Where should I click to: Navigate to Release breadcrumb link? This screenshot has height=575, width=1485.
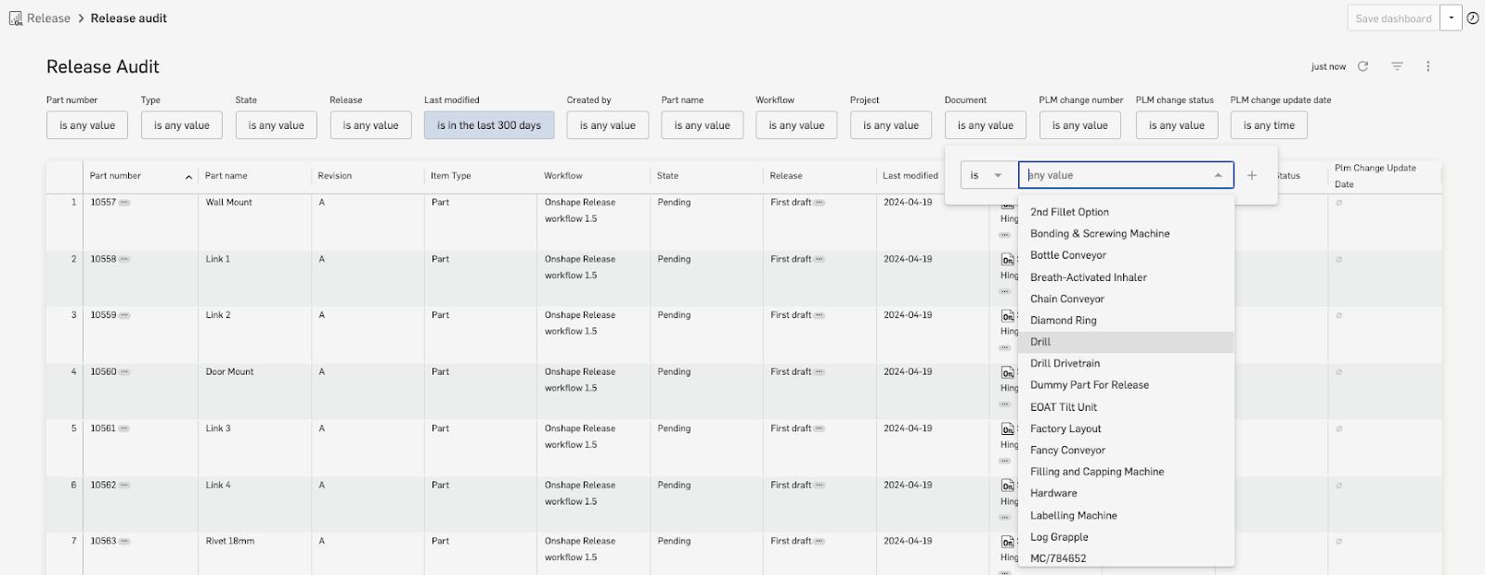[48, 19]
